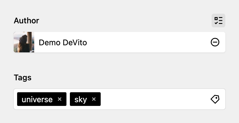
Task: Select the Demo DeVito name text
Action: point(63,42)
